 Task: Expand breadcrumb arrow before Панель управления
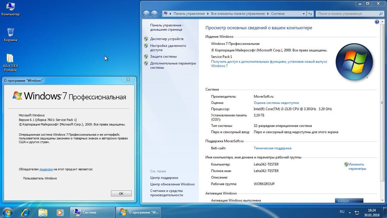coord(171,14)
